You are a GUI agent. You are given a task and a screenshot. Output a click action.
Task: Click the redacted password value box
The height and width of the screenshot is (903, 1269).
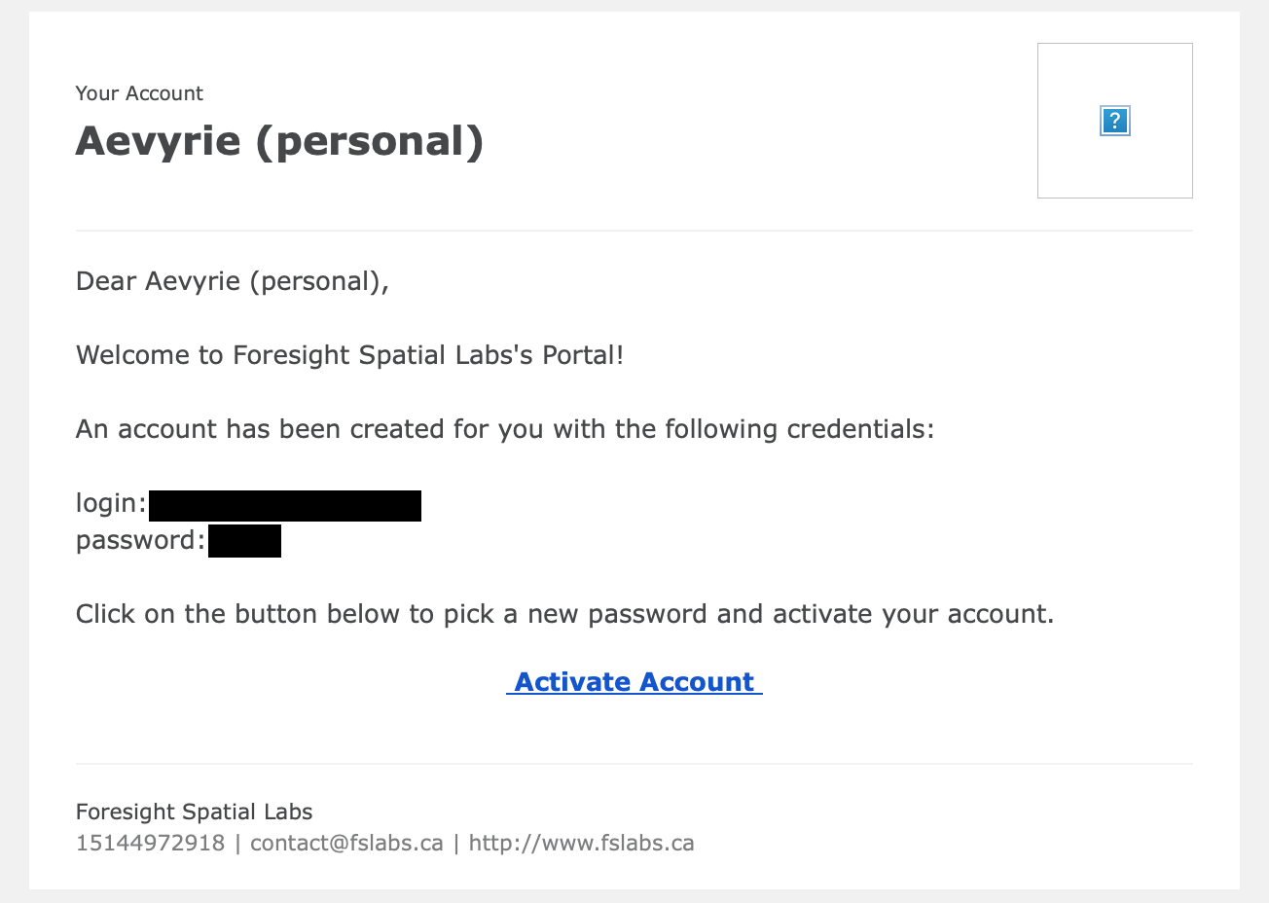tap(244, 541)
